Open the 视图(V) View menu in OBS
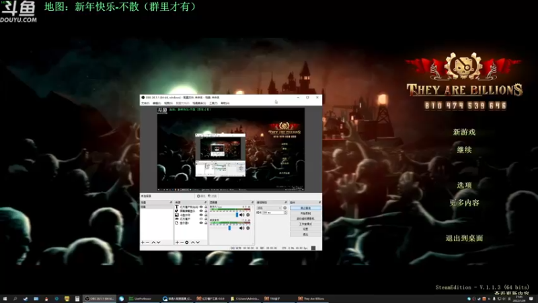This screenshot has height=303, width=538. pos(168,103)
